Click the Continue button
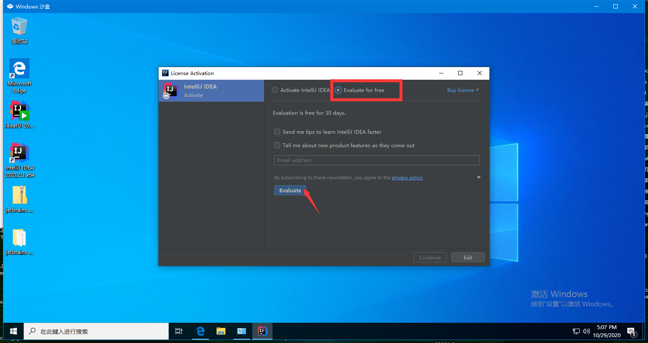This screenshot has height=343, width=648. 430,257
